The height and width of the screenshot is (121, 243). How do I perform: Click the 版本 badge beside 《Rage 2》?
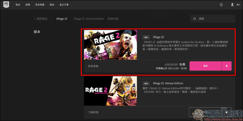146,37
